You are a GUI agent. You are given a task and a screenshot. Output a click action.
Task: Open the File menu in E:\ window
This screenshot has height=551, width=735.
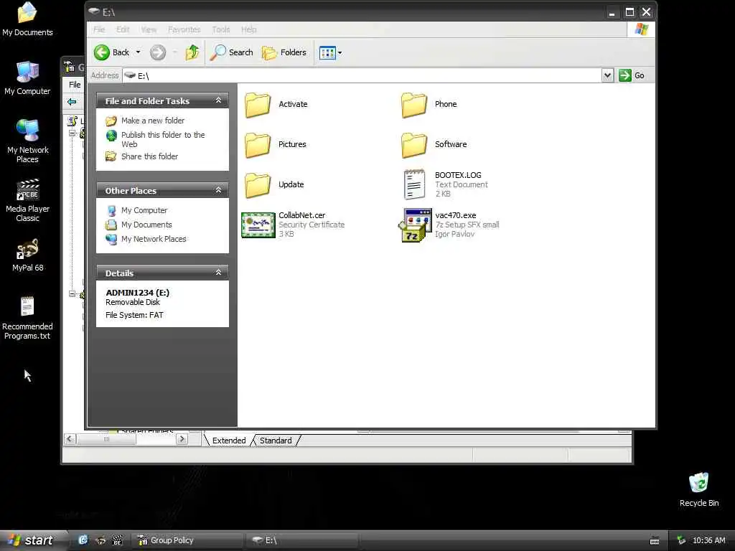click(x=99, y=29)
